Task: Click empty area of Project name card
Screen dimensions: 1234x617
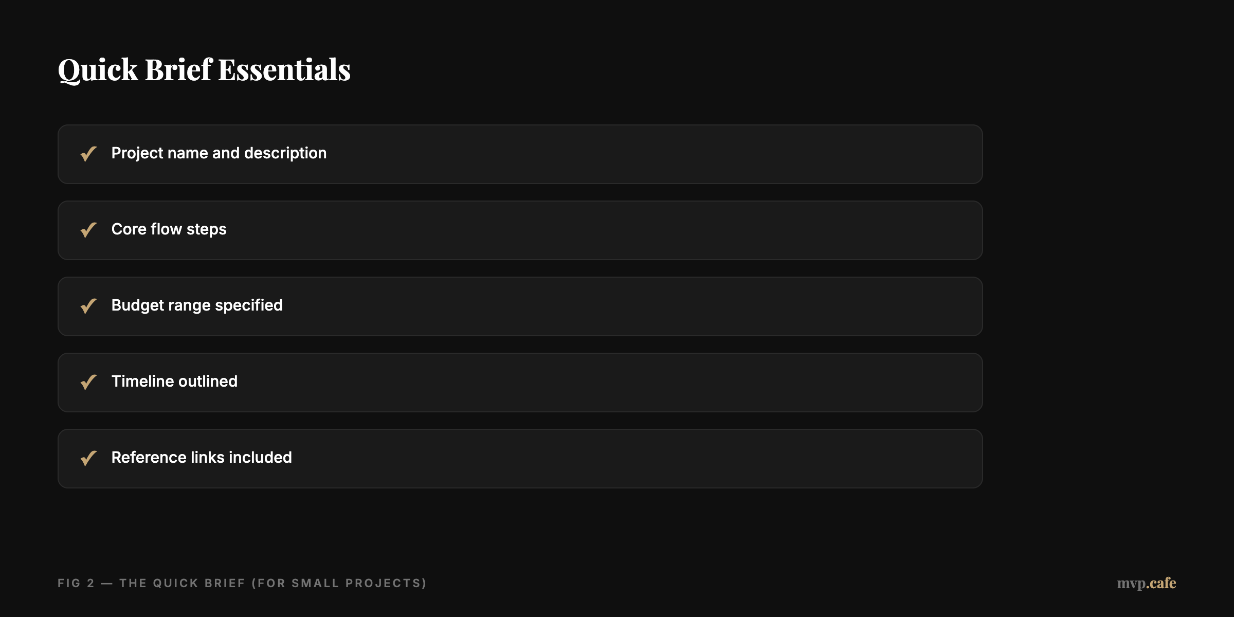Action: coord(617,154)
